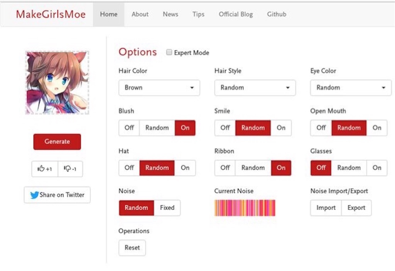Viewport: 395px width, 271px height.
Task: Set Ribbon to On
Action: (x=281, y=168)
